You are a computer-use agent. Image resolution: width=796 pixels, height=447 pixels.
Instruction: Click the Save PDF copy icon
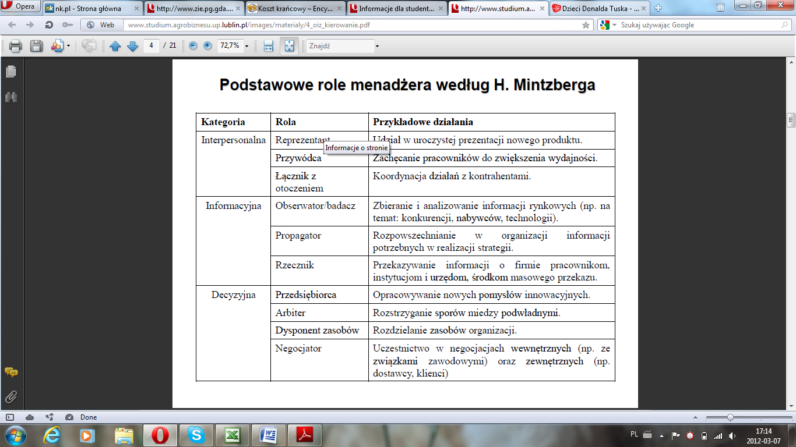tap(37, 46)
